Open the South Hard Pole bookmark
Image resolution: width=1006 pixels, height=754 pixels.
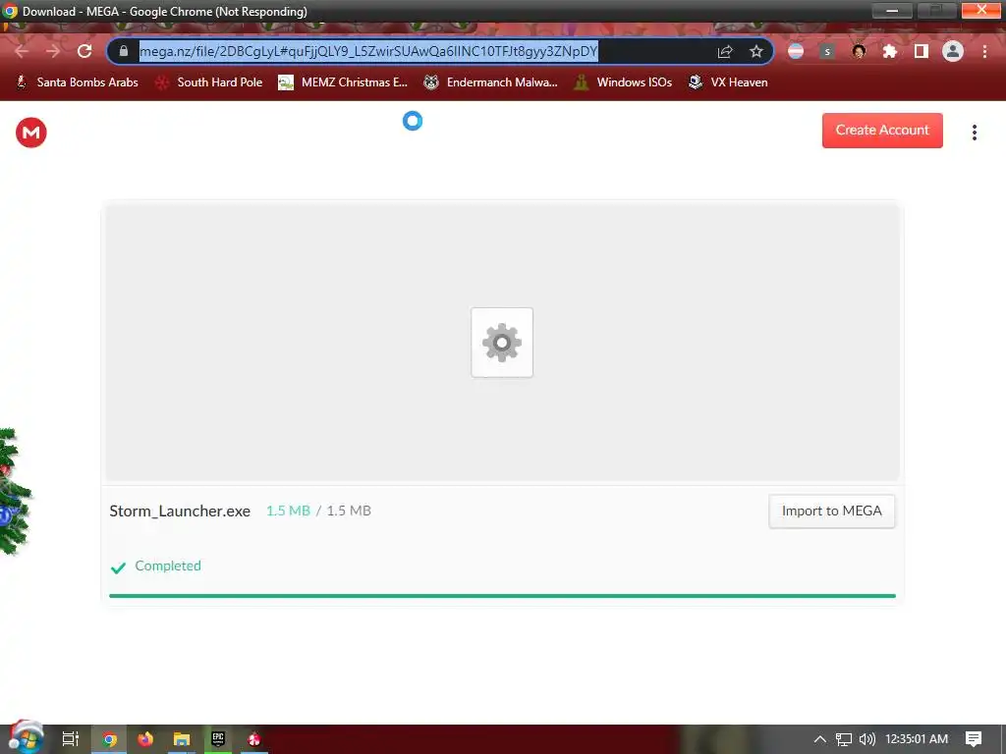(208, 82)
